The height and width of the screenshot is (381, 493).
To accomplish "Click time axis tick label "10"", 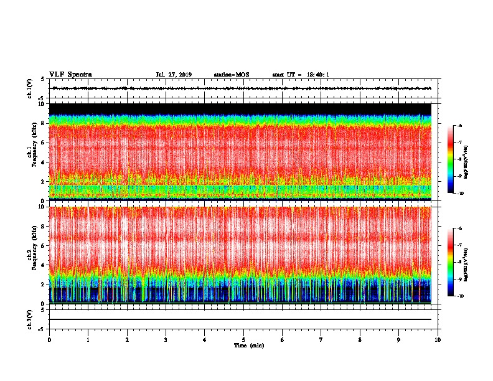I will tap(438, 340).
